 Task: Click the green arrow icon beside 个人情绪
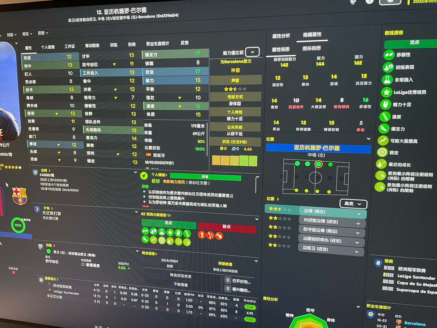coord(144,176)
